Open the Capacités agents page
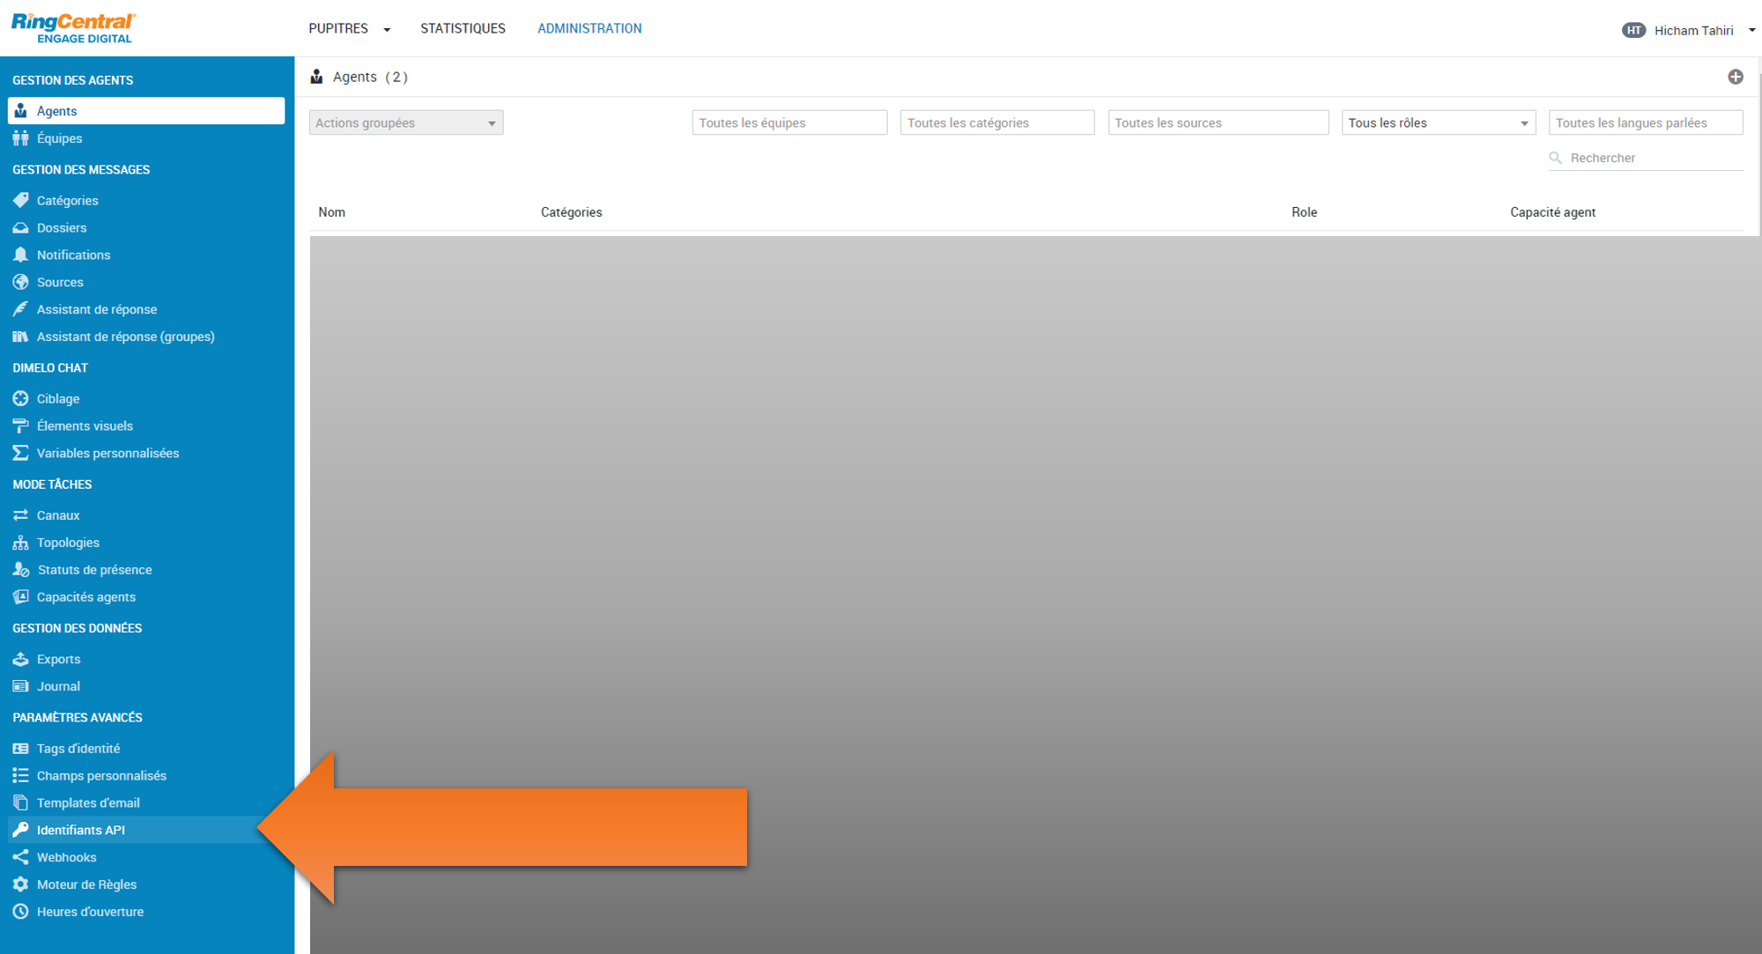 (146, 596)
